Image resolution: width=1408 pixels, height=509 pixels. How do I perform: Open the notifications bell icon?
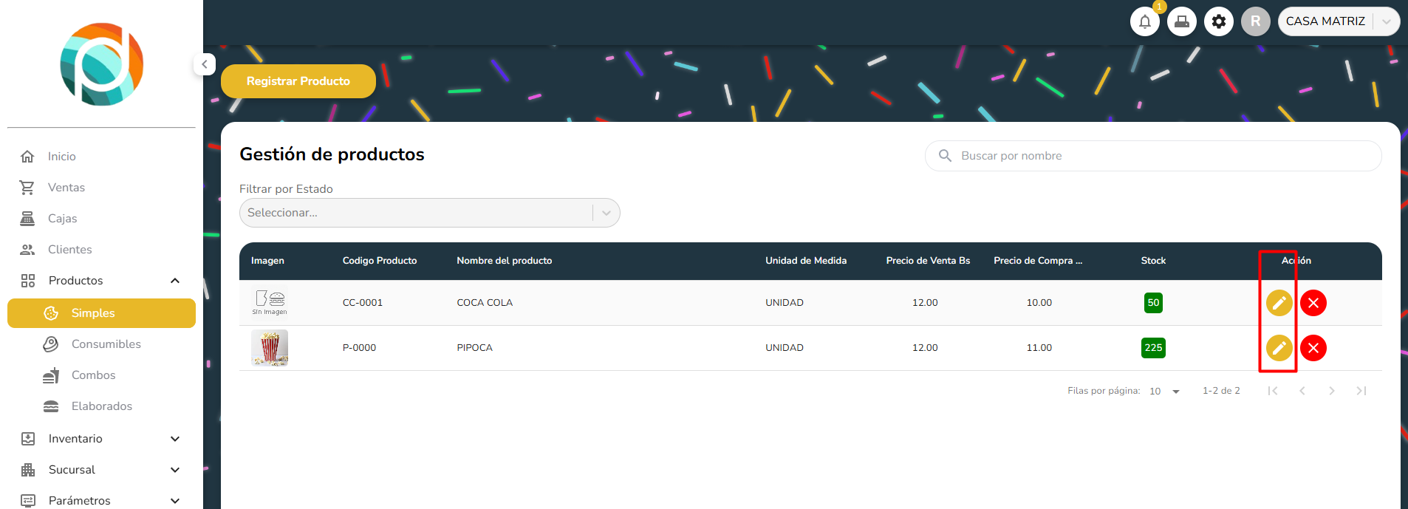pos(1144,21)
